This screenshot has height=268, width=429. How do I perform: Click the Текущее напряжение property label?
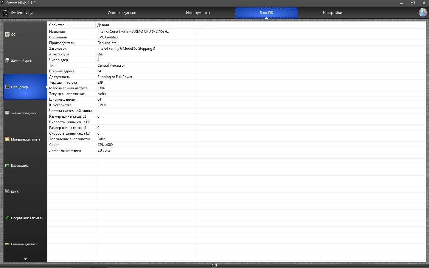point(67,94)
